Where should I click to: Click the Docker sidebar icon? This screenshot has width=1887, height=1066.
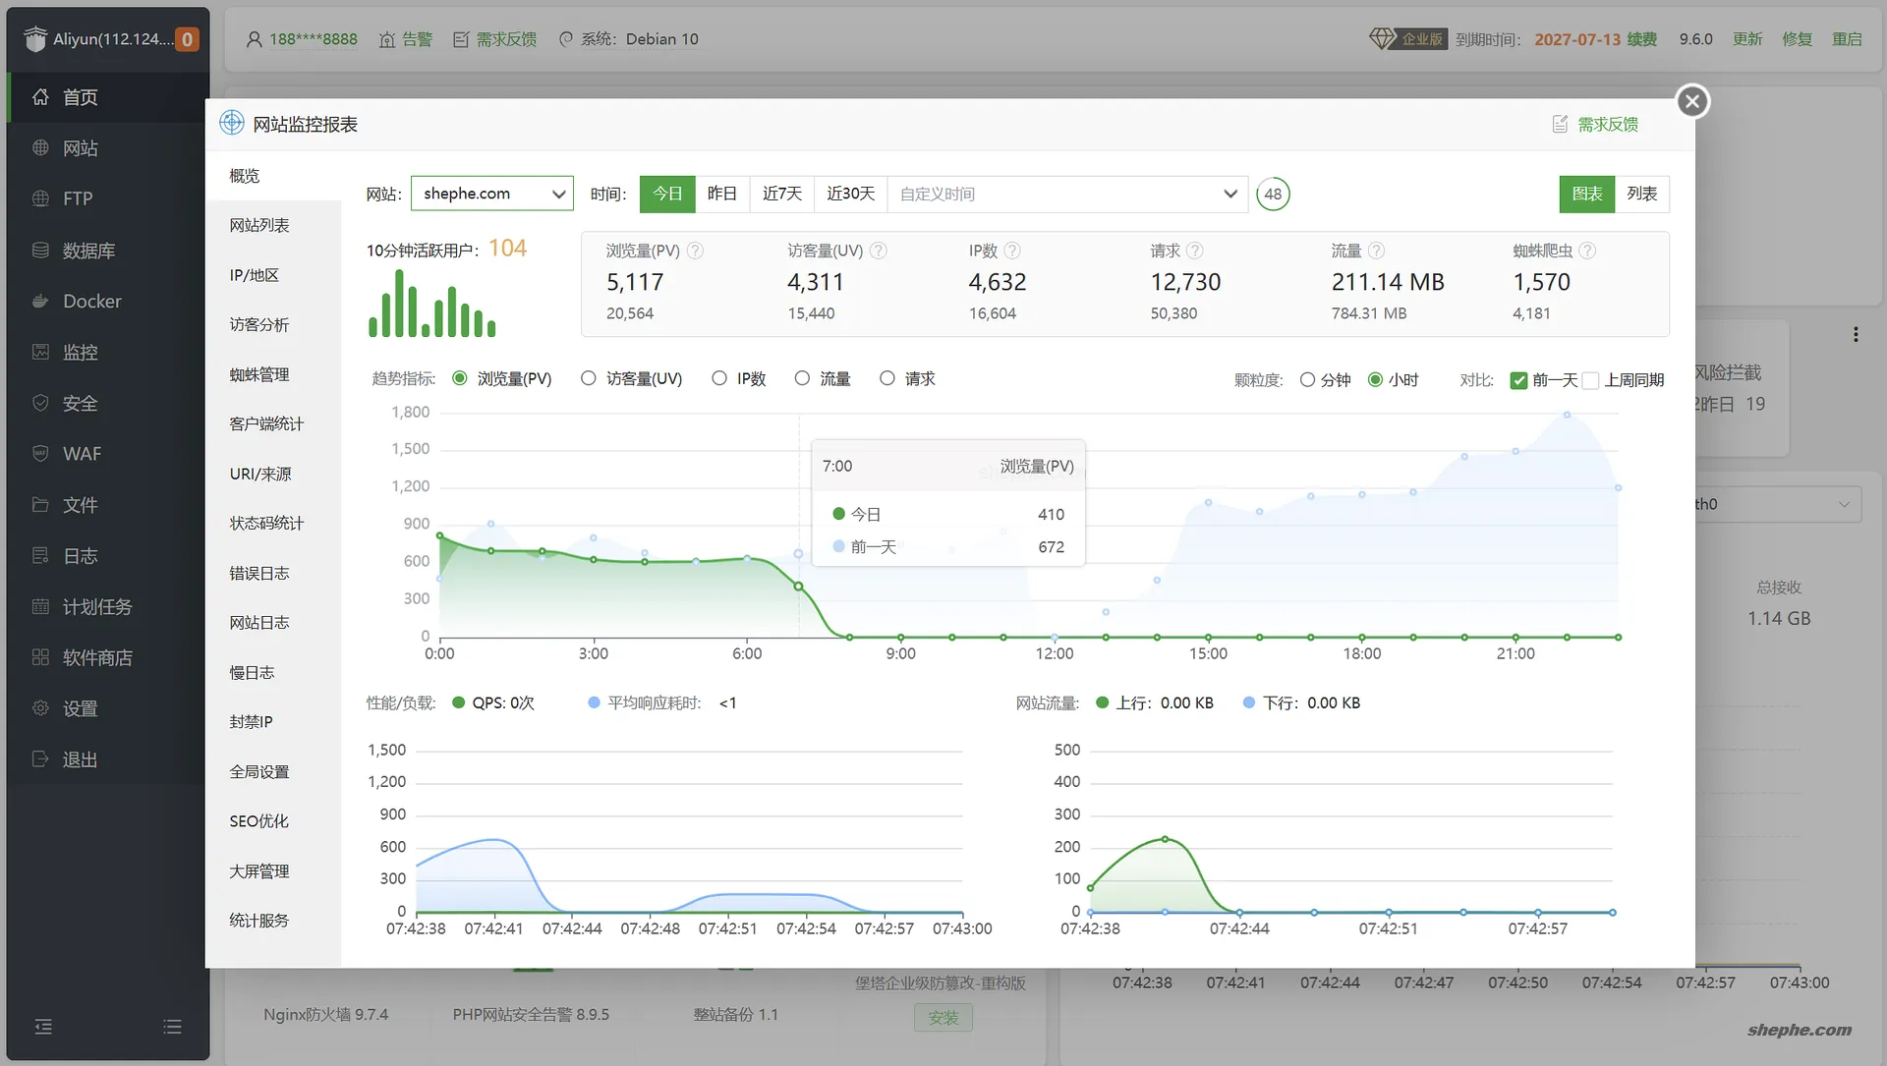(40, 302)
